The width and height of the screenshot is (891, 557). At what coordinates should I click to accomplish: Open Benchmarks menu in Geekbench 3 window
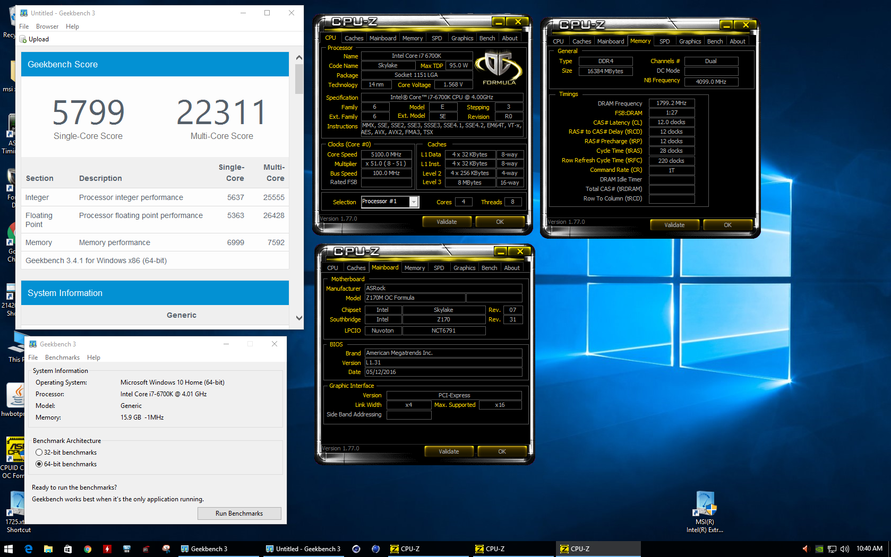click(x=62, y=358)
